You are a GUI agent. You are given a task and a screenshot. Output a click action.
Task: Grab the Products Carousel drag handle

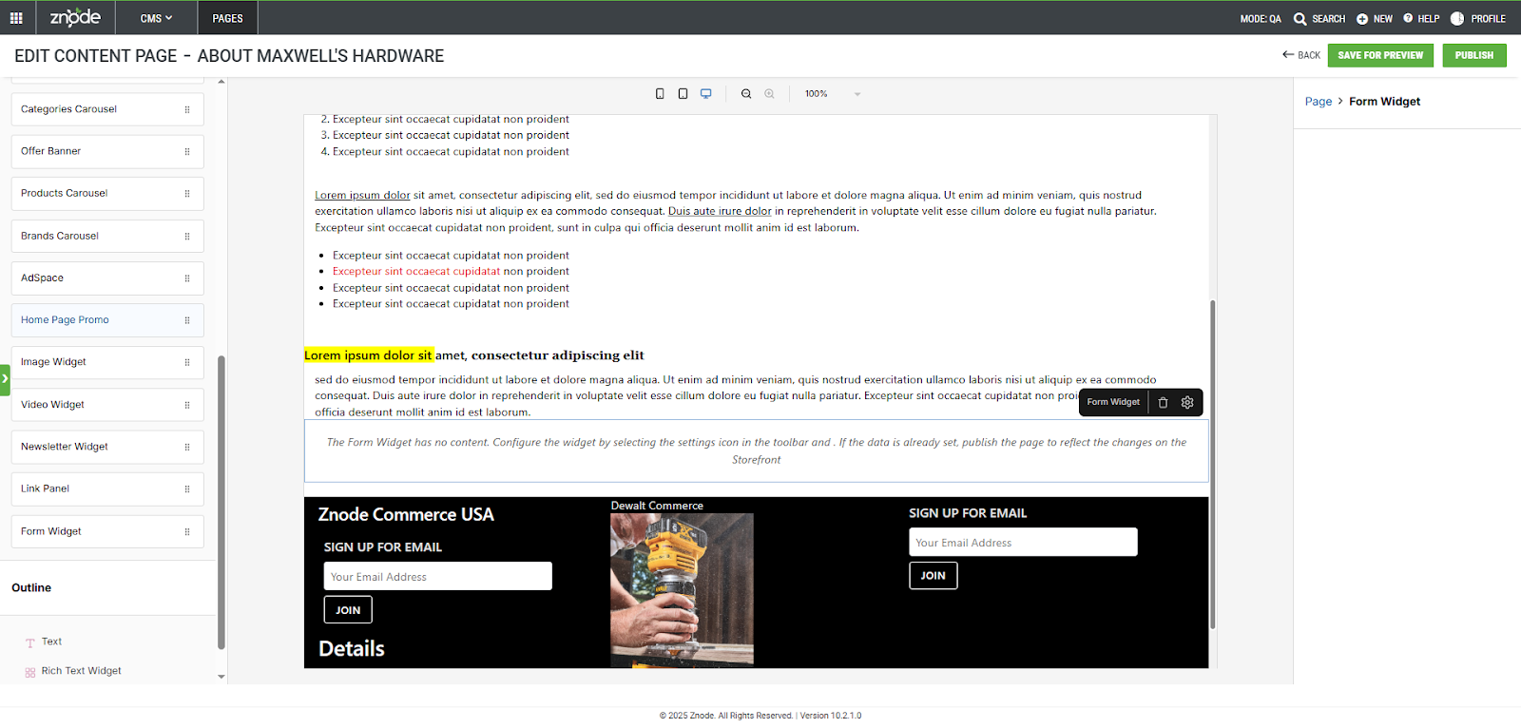[187, 194]
